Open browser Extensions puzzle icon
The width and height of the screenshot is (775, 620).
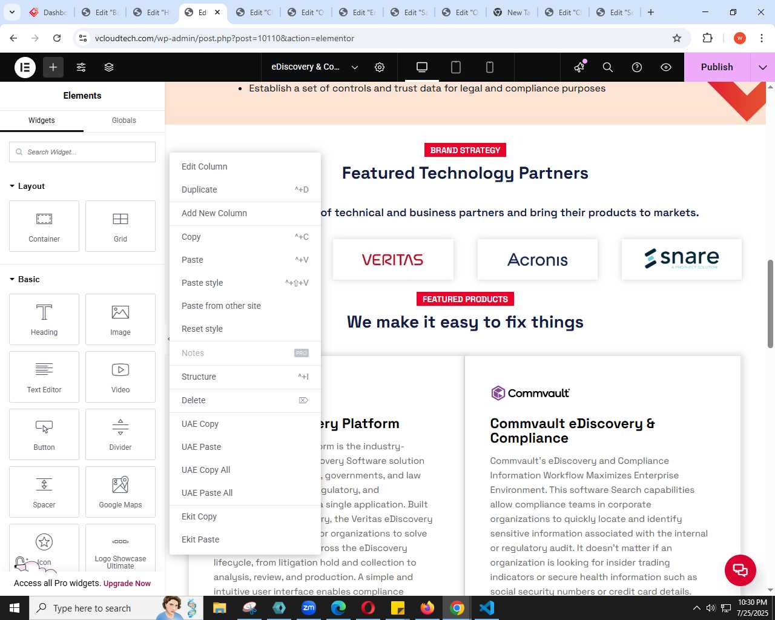pos(708,38)
